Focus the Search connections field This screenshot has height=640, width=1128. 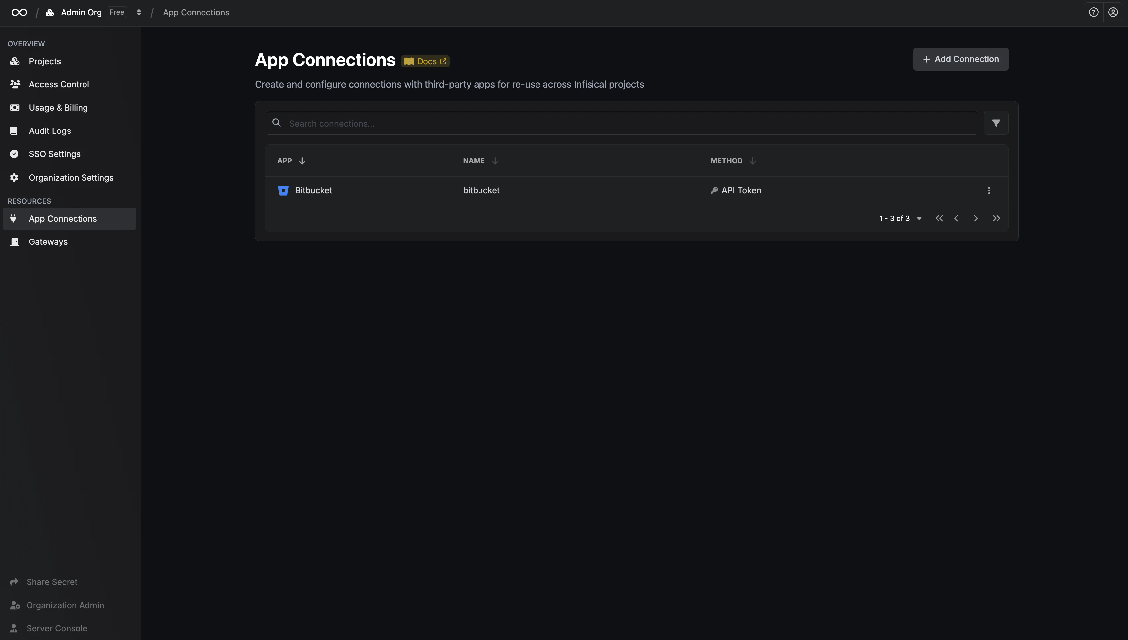coord(622,123)
